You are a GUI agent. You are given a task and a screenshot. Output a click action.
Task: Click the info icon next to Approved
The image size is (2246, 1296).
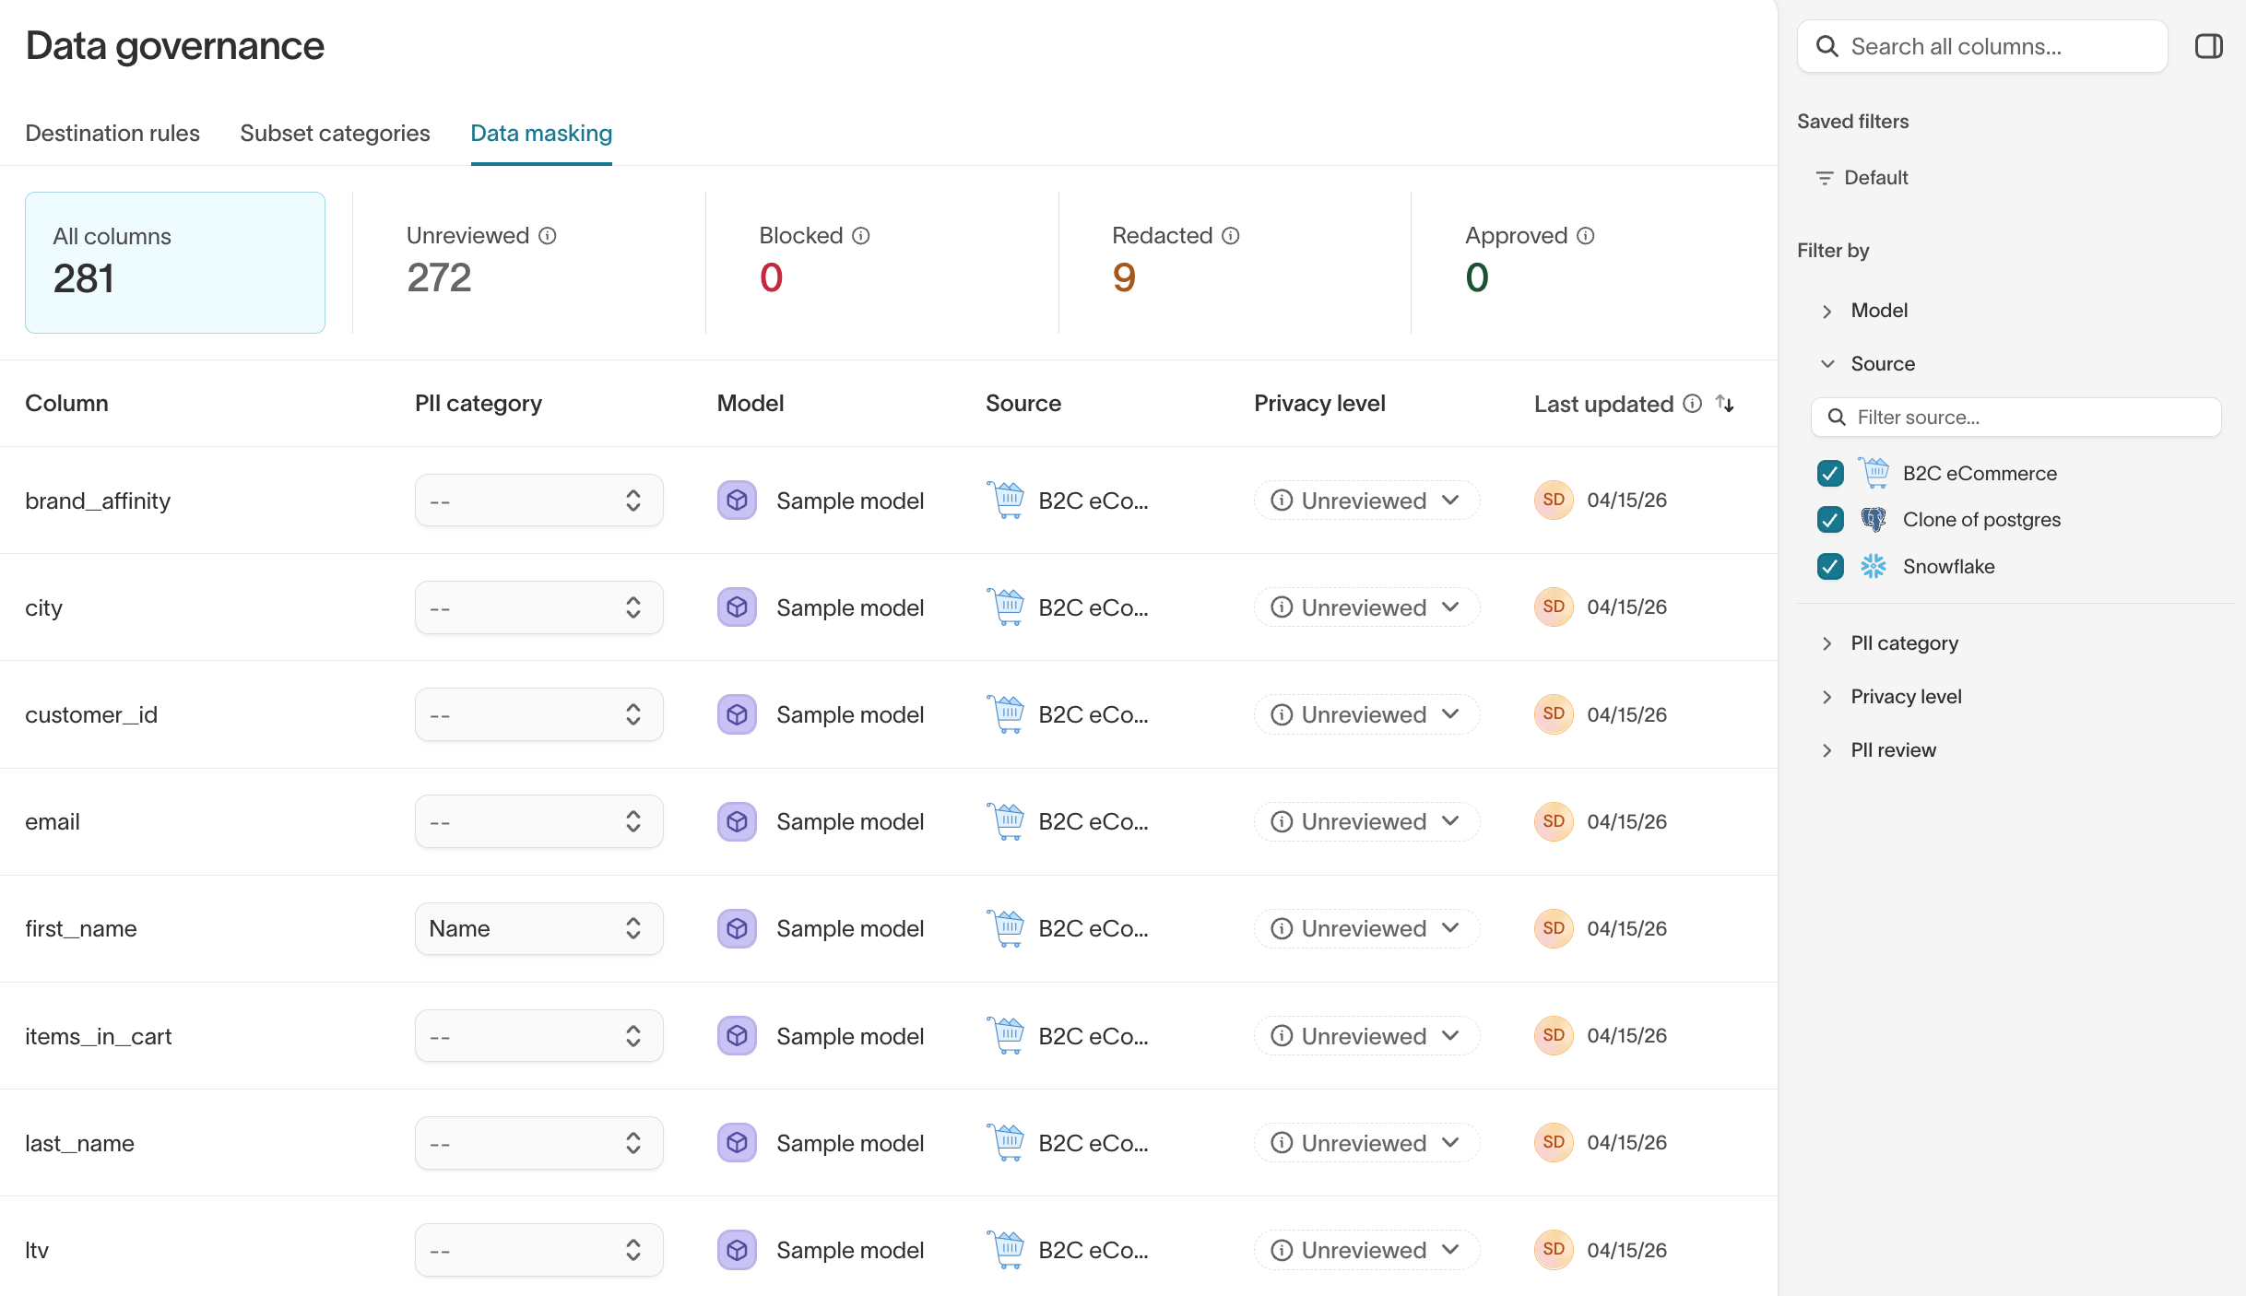click(x=1586, y=236)
